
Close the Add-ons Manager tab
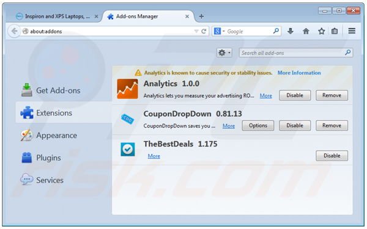(x=187, y=16)
